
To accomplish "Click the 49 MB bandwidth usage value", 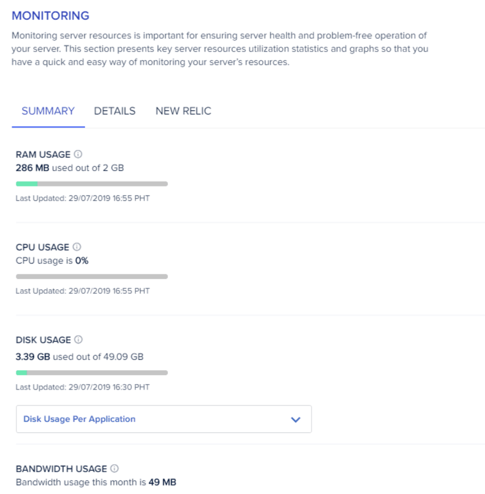I will pos(162,482).
